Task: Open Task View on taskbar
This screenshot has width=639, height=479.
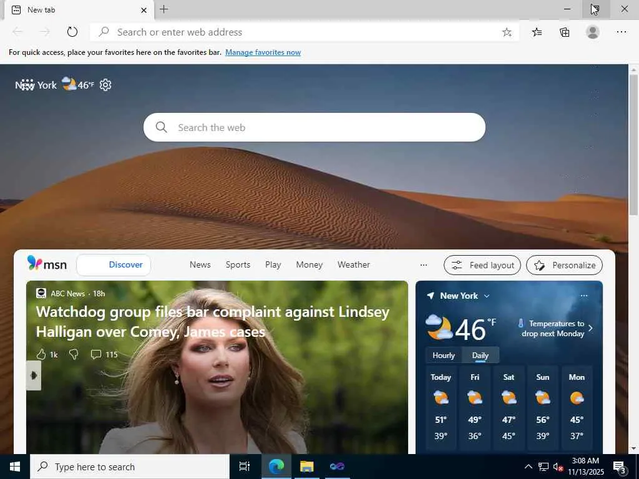Action: pos(245,467)
